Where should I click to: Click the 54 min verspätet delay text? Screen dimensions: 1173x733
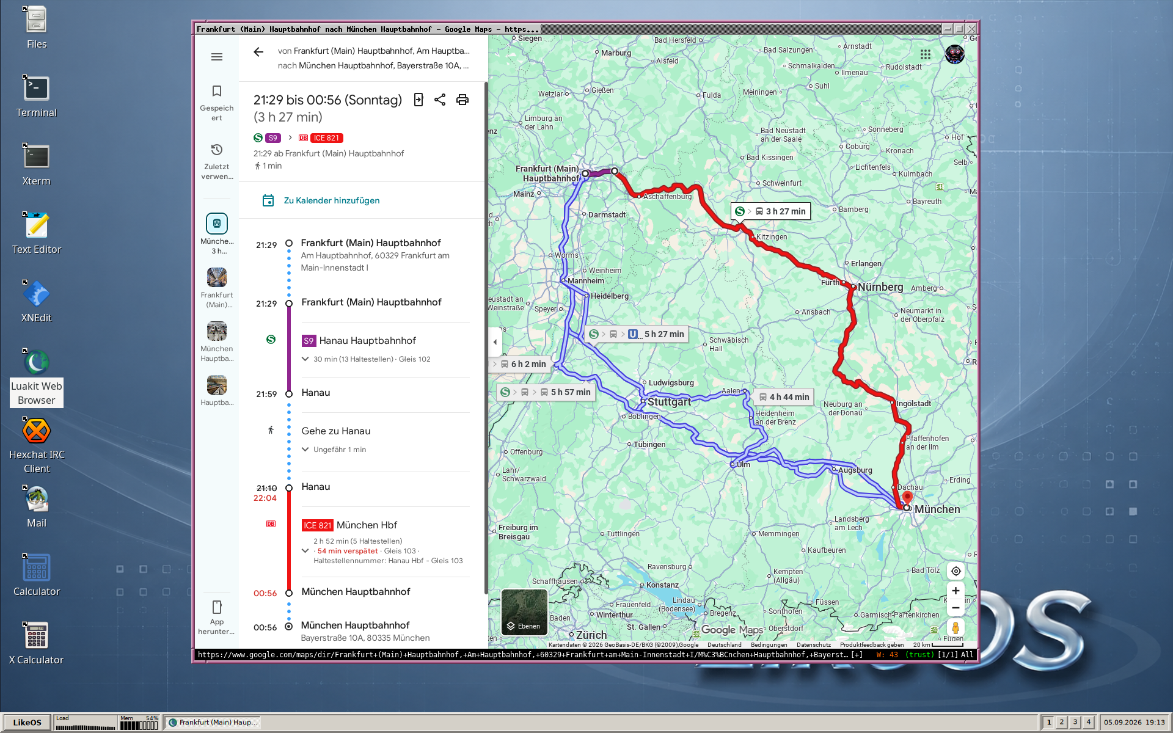(x=348, y=551)
